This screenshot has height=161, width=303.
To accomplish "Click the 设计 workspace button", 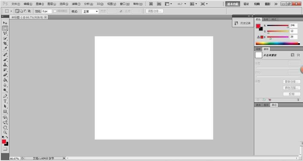I will point(246,4).
